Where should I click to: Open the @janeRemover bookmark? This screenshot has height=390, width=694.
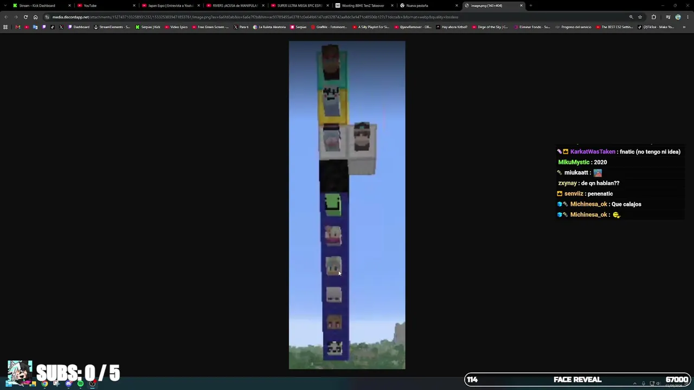(413, 27)
